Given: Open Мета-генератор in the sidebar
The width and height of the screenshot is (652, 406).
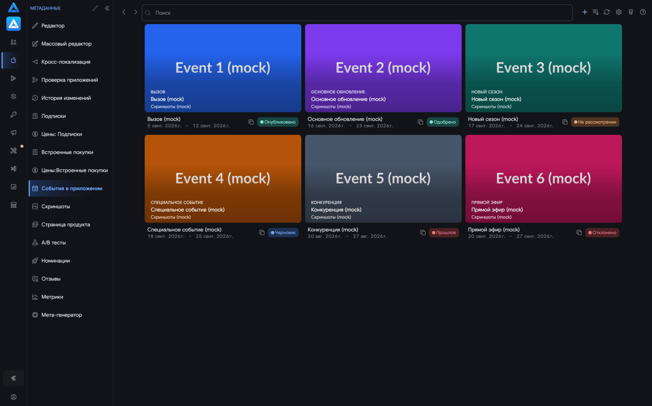Looking at the screenshot, I should tap(70, 315).
